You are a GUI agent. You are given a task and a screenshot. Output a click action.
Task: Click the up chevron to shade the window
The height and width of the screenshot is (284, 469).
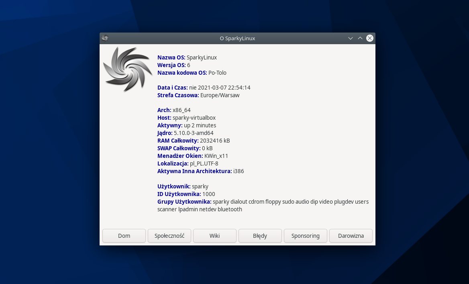(360, 38)
